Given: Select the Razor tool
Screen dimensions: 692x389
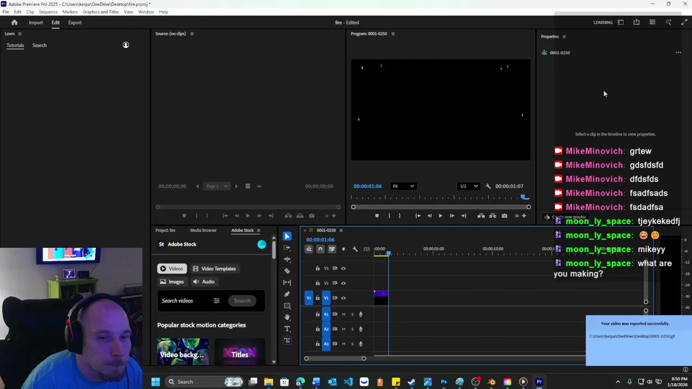Looking at the screenshot, I should coord(287,271).
